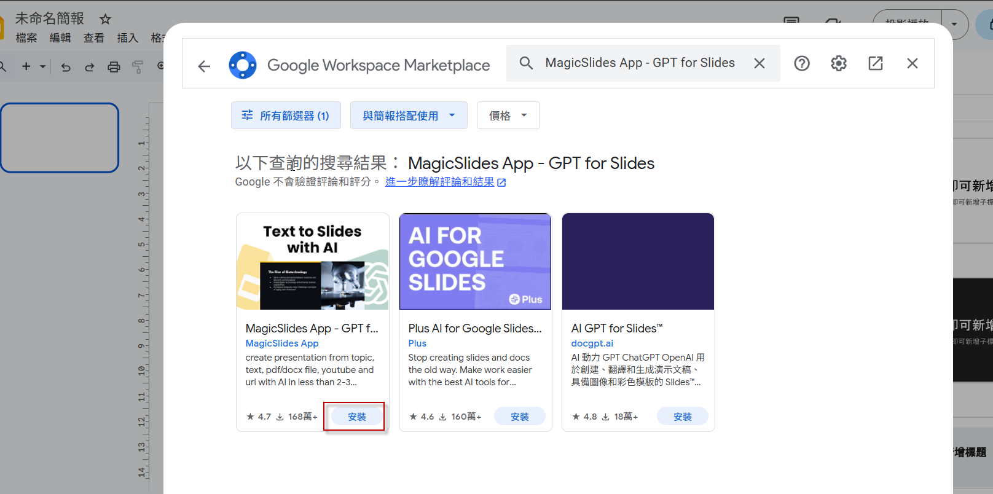Open the 編輯 menu
The width and height of the screenshot is (993, 494).
click(60, 38)
